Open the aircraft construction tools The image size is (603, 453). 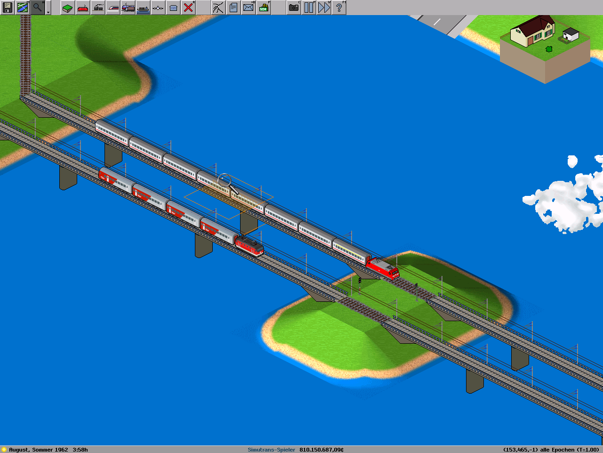[158, 8]
